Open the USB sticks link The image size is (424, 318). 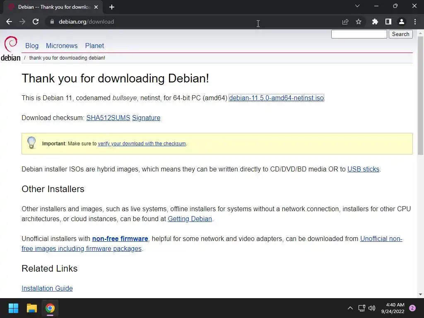(363, 169)
